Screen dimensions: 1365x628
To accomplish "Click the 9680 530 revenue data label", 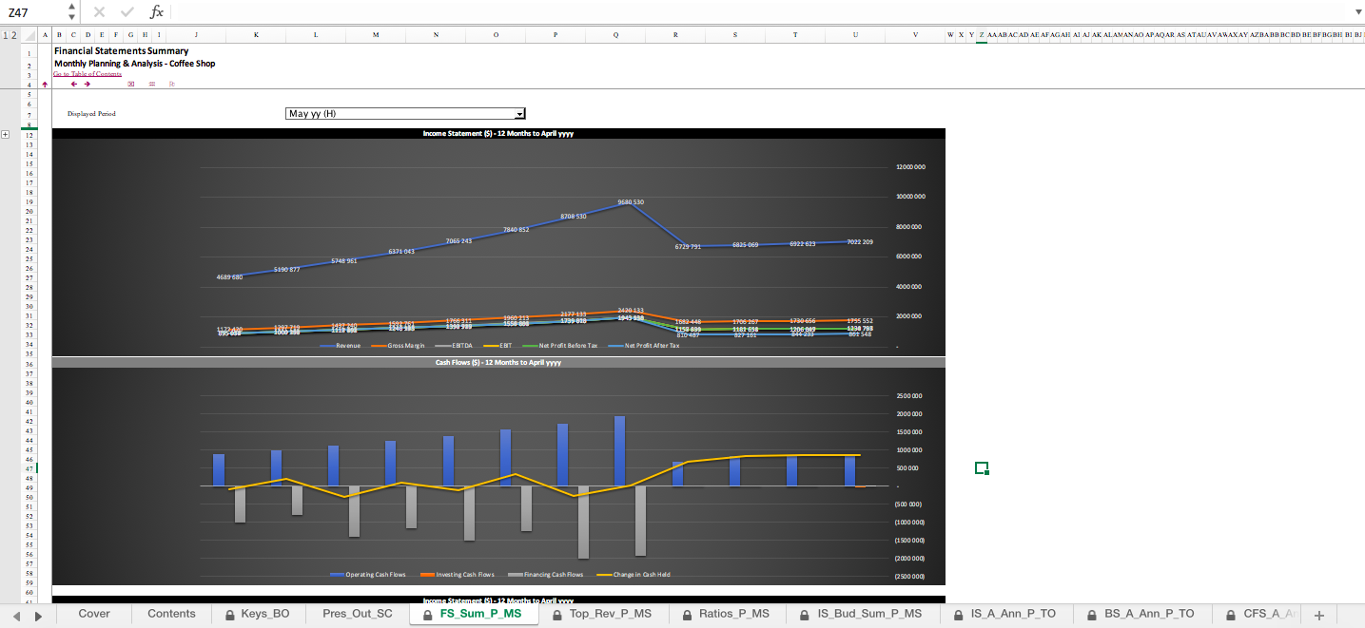I will [631, 202].
